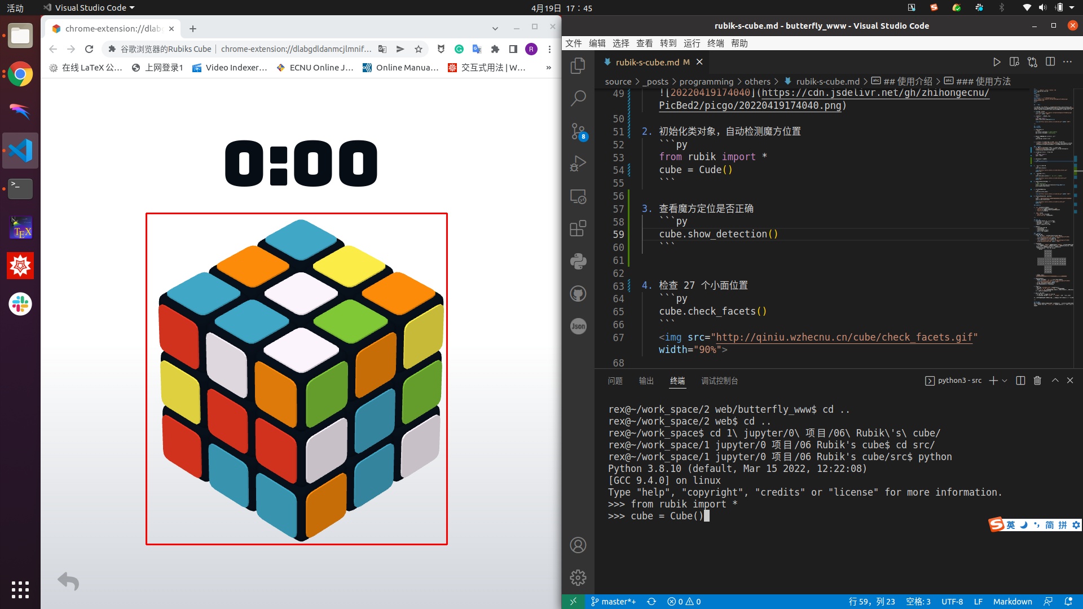1083x609 pixels.
Task: Switch to the 输出 panel tab
Action: (x=646, y=381)
